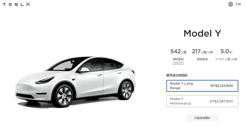Click the white Model Y car image
Screen dimensions: 246x136
75,82
